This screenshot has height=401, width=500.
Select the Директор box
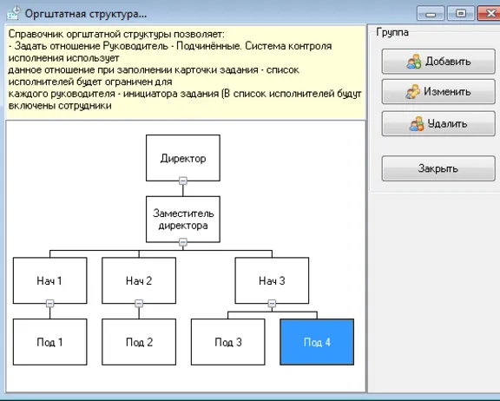click(183, 158)
